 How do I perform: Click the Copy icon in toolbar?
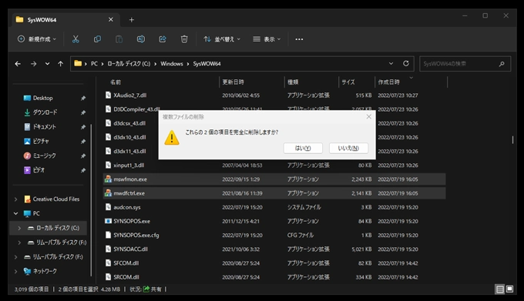click(97, 39)
